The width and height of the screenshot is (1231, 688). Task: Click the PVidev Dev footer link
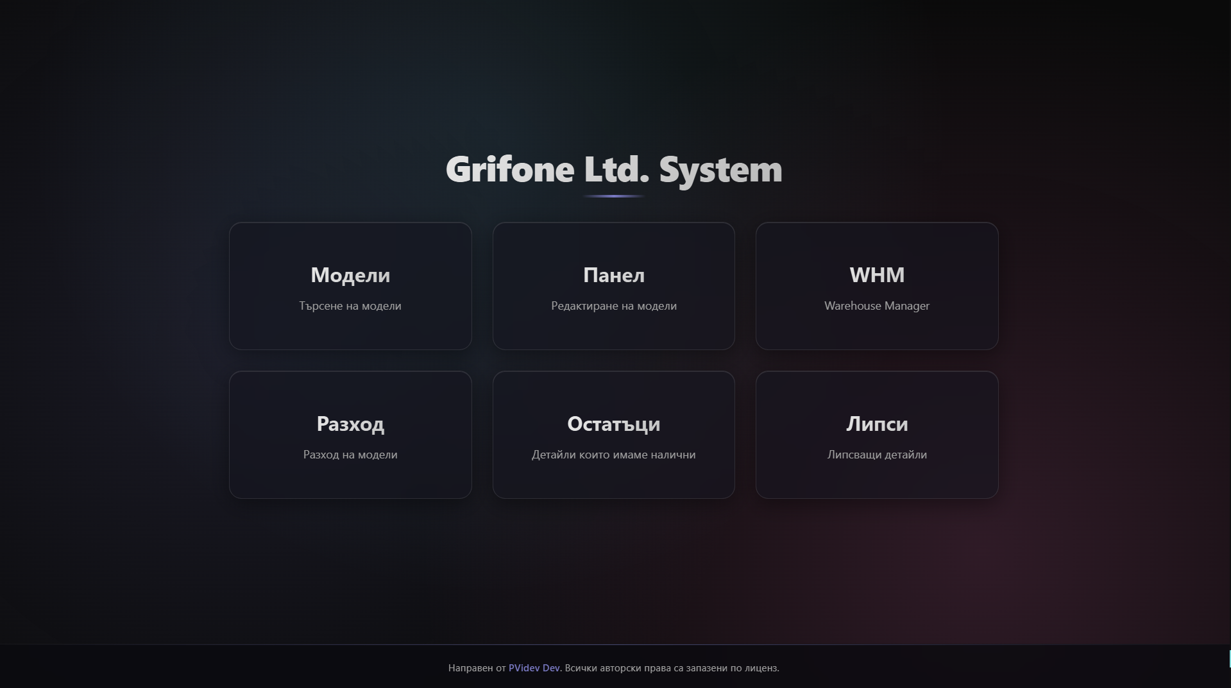tap(534, 667)
